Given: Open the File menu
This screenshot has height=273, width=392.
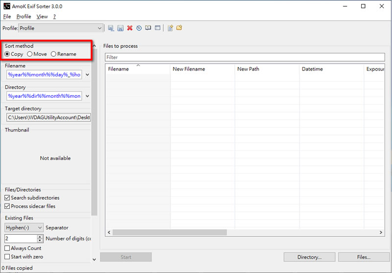Looking at the screenshot, I should tap(7, 17).
